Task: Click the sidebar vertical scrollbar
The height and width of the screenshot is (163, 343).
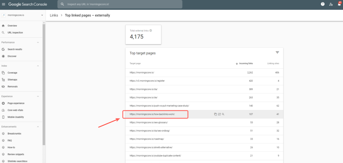Action: point(44,84)
